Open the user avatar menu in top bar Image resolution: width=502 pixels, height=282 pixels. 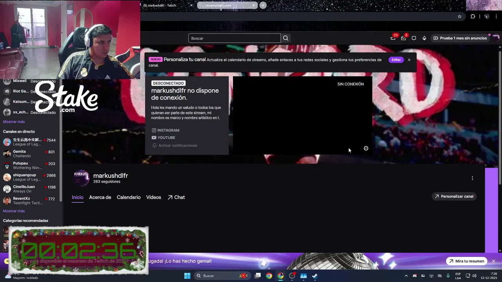[x=496, y=38]
